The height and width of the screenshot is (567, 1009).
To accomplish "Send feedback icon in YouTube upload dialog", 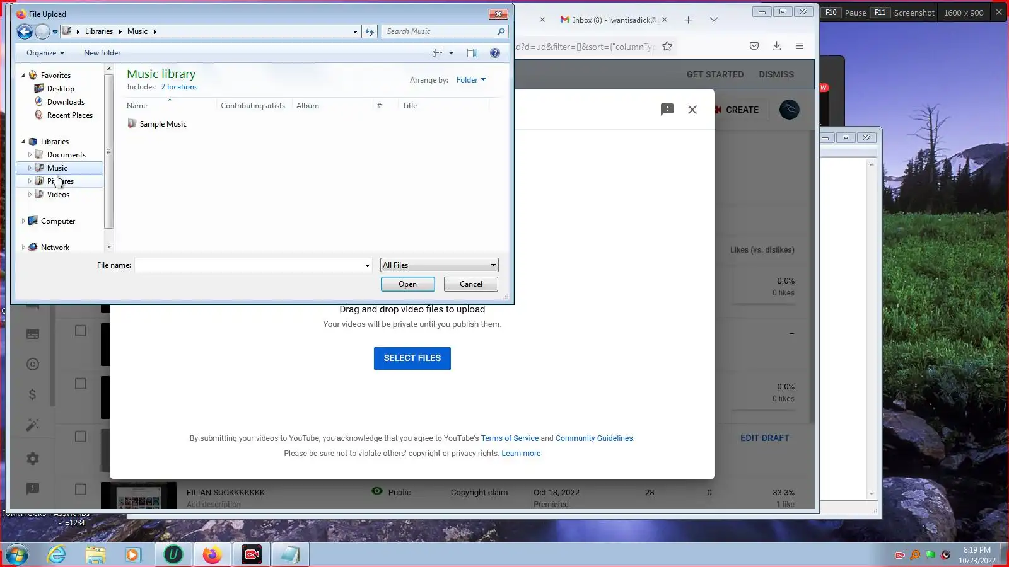I will click(667, 110).
